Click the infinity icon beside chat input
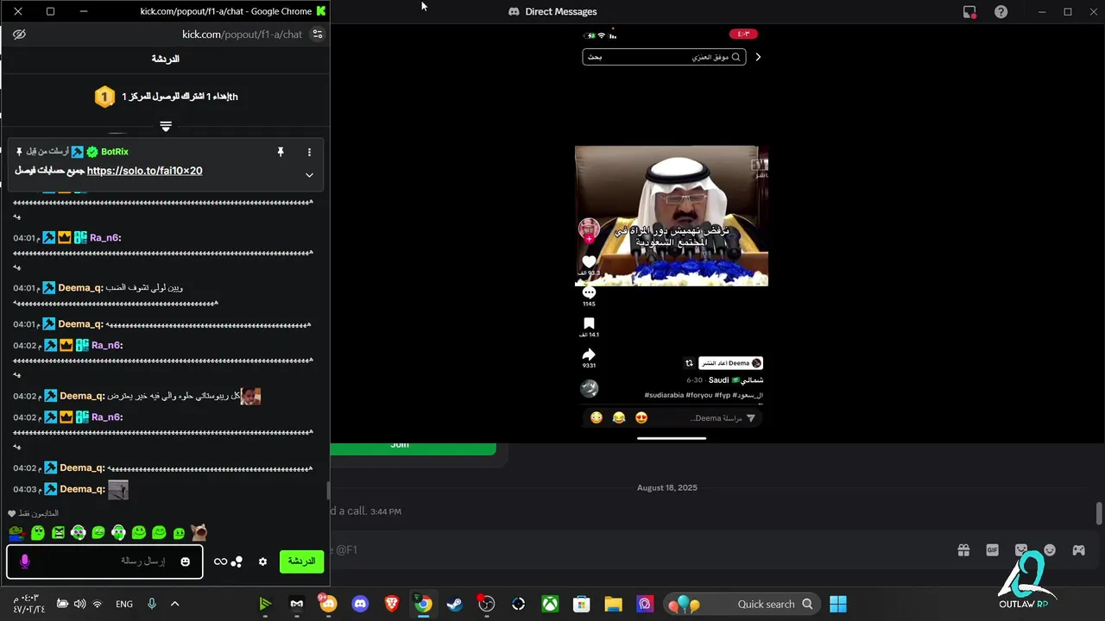Image resolution: width=1105 pixels, height=621 pixels. (220, 561)
